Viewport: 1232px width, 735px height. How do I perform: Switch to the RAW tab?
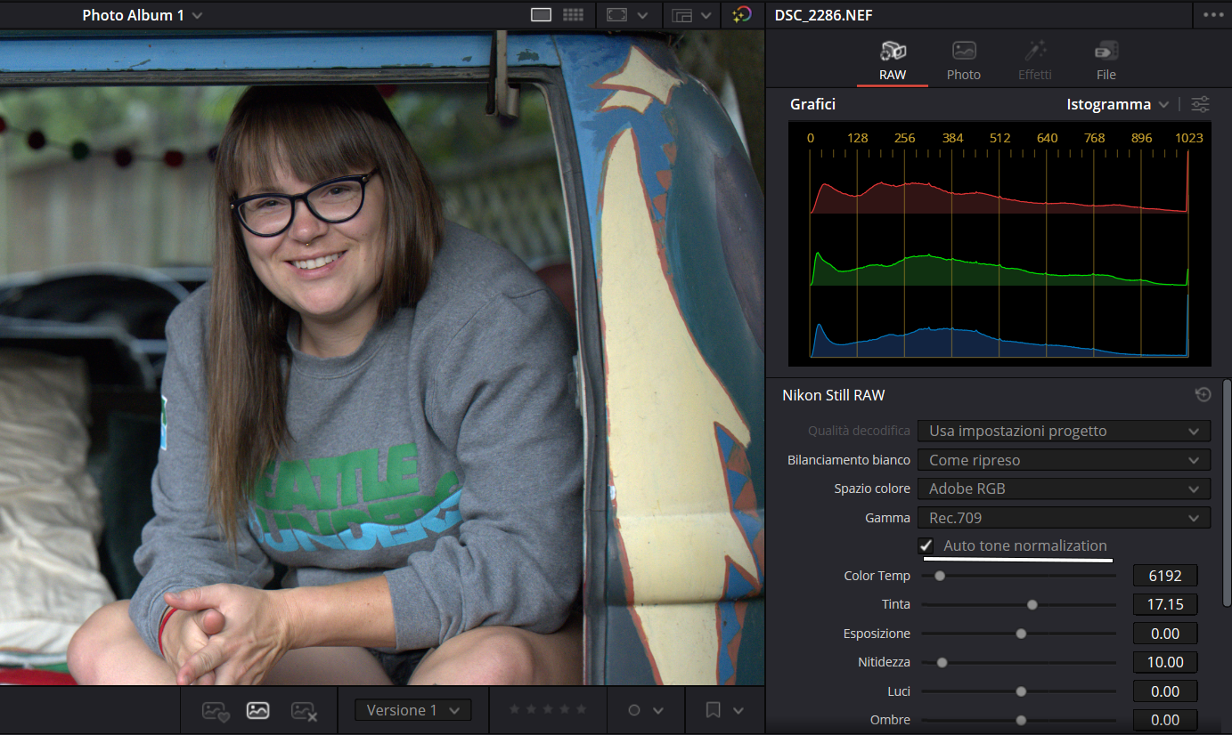click(893, 61)
